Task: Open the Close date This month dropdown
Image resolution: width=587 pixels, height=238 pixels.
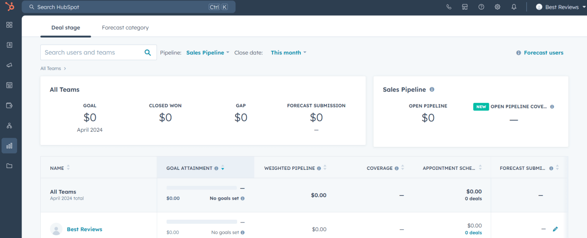Action: pyautogui.click(x=288, y=53)
